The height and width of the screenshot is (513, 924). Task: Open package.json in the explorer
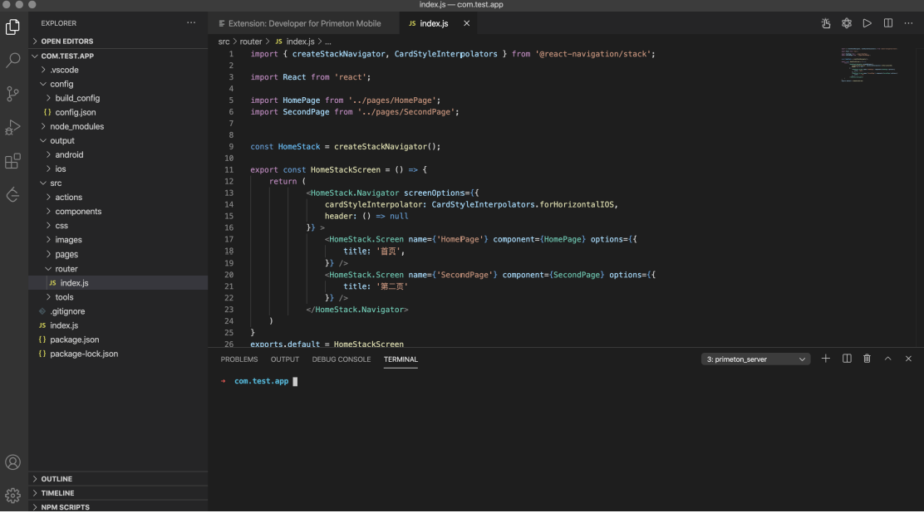click(x=74, y=340)
